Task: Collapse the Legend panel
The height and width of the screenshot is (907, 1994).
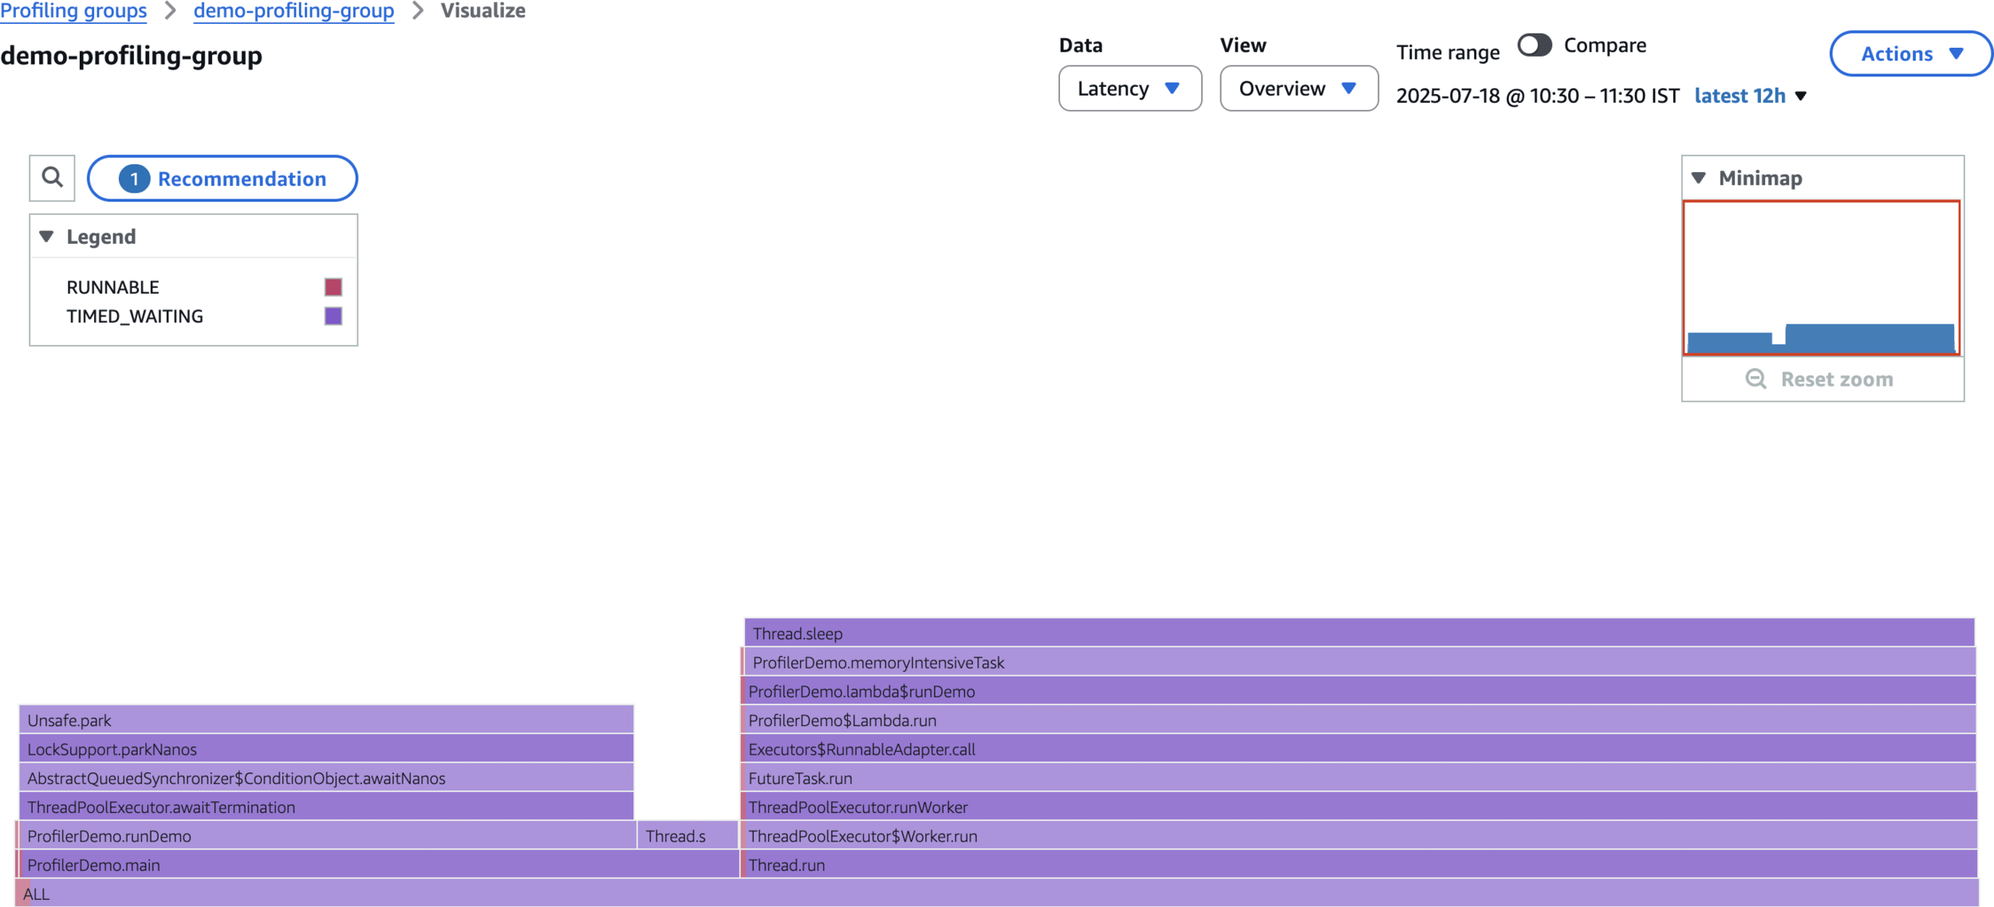Action: point(47,237)
